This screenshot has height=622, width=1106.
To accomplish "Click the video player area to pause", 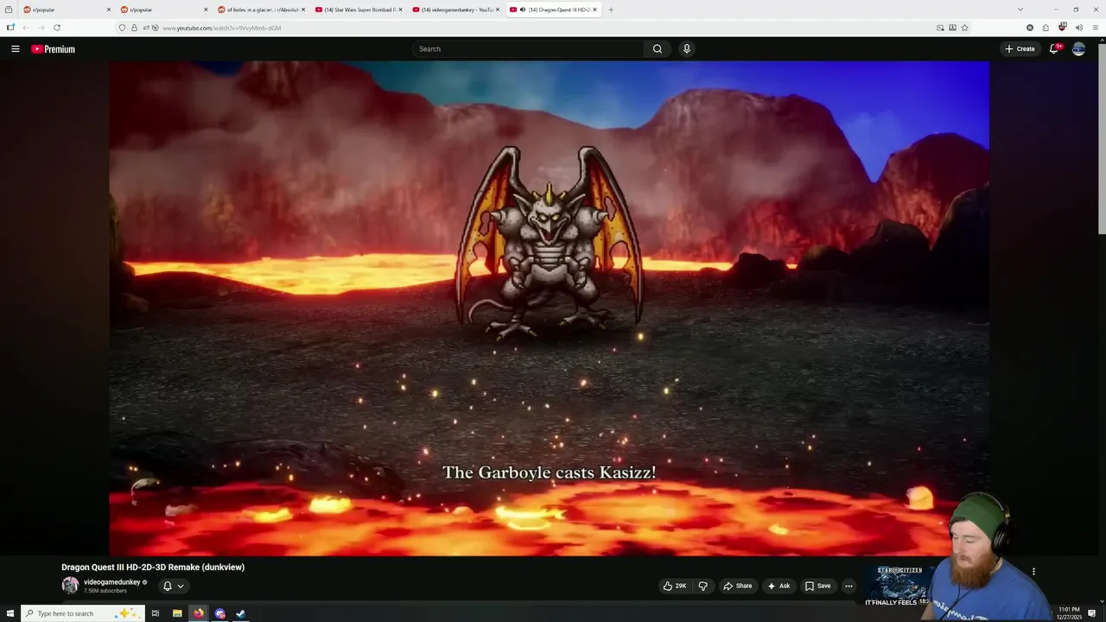I will (x=549, y=308).
